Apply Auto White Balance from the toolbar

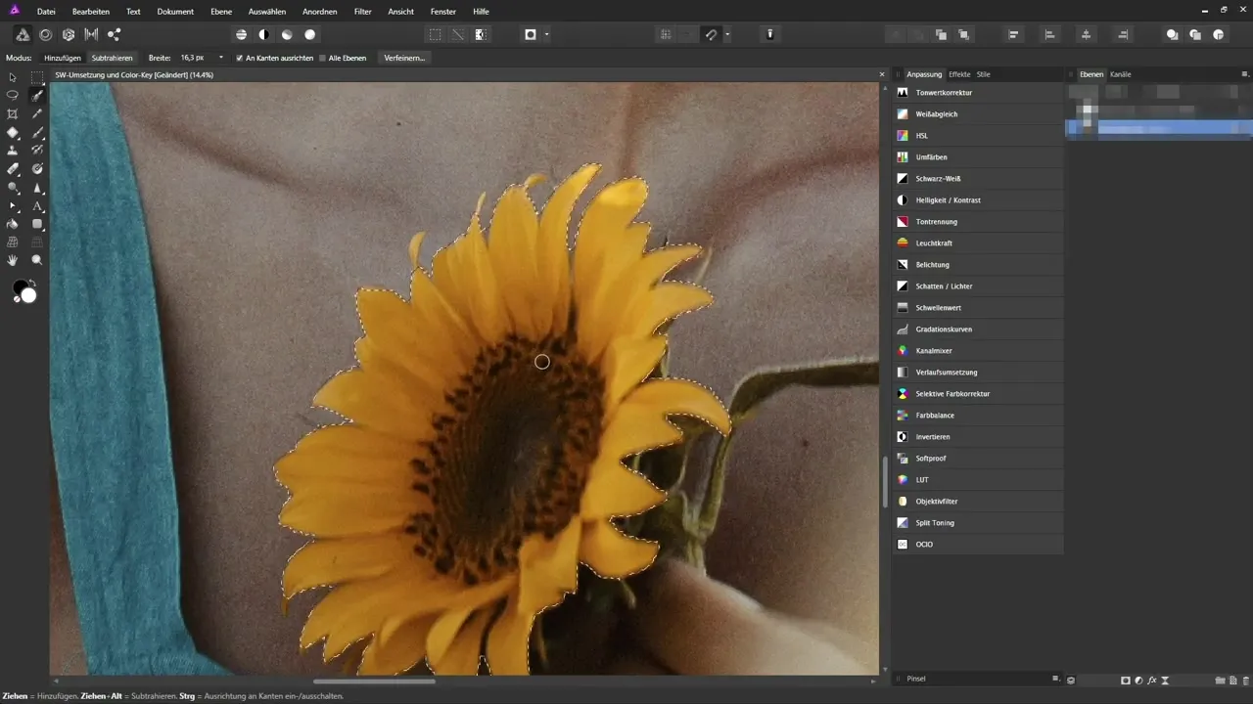click(310, 34)
